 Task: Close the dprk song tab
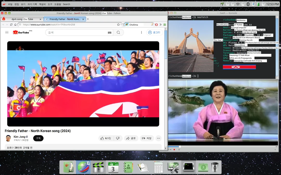pyautogui.click(x=40, y=19)
